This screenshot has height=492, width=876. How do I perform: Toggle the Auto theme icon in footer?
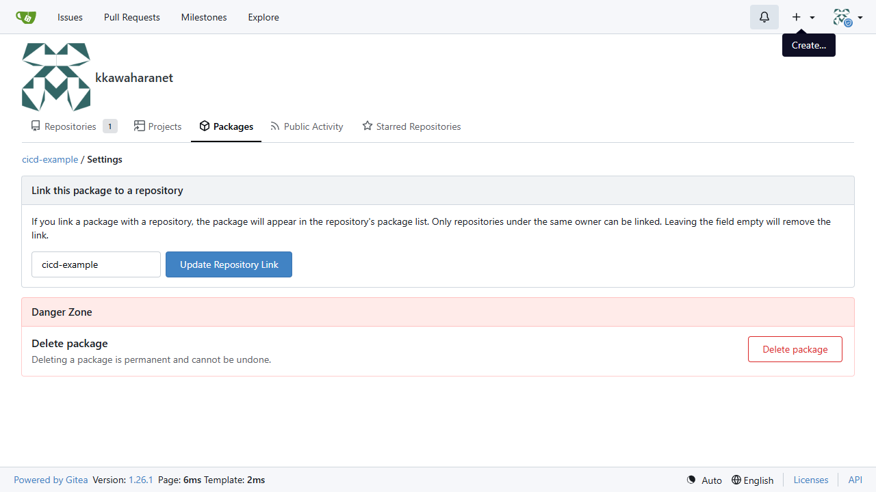(691, 480)
